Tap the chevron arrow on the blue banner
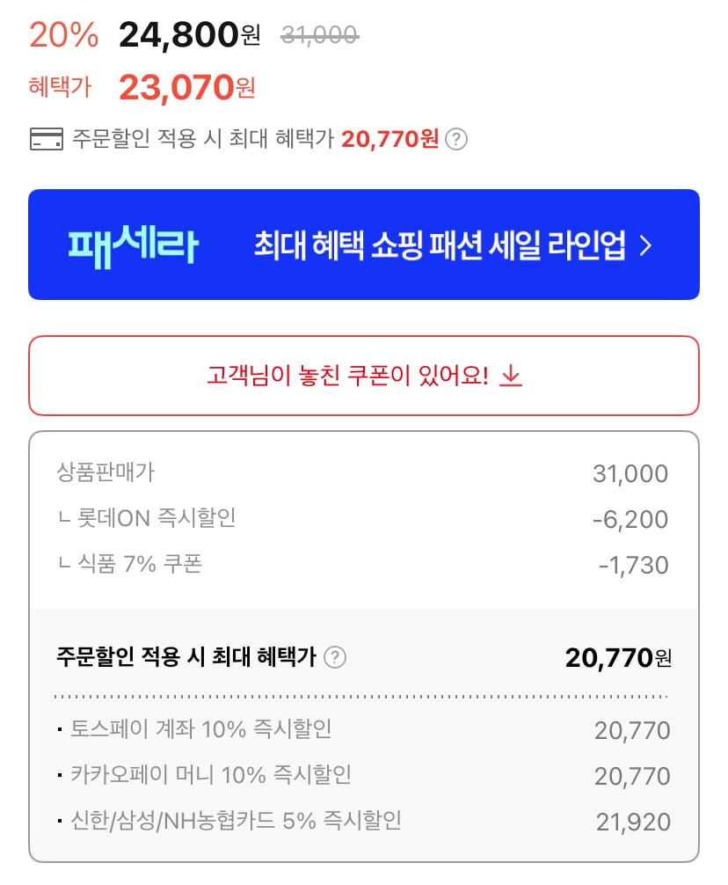The height and width of the screenshot is (885, 728). [645, 245]
